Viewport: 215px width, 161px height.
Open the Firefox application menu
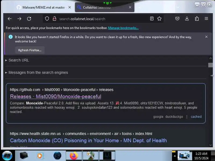pos(206,19)
